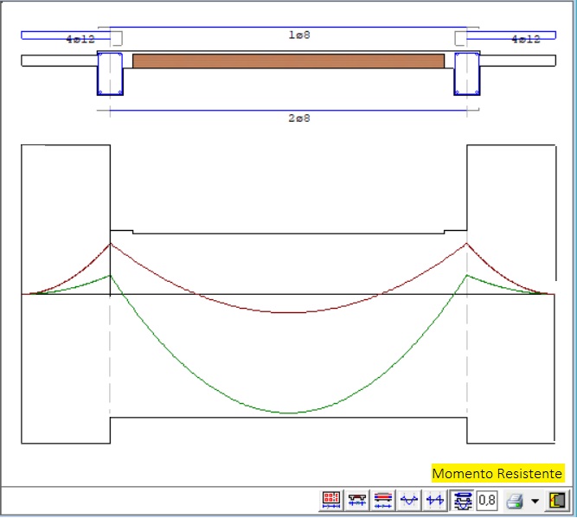This screenshot has width=577, height=518.
Task: Click the right 4ø12 bar label
Action: point(526,39)
